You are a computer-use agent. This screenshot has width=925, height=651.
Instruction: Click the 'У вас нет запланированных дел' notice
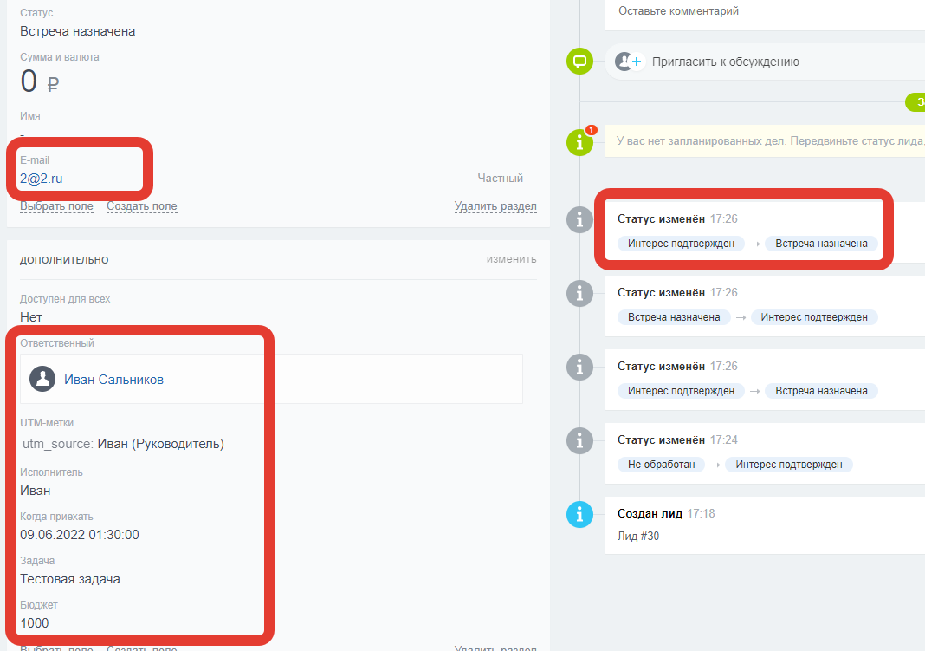click(765, 141)
